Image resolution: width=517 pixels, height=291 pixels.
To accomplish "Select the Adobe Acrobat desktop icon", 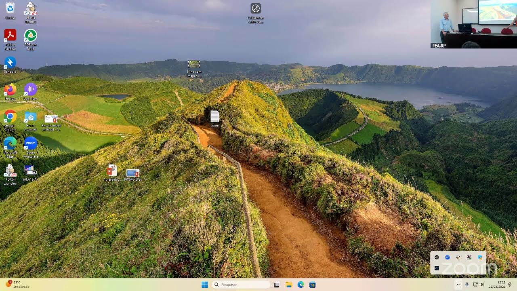I will point(10,40).
